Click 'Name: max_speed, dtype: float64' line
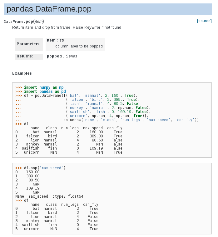The height and width of the screenshot is (237, 218). pos(49,196)
